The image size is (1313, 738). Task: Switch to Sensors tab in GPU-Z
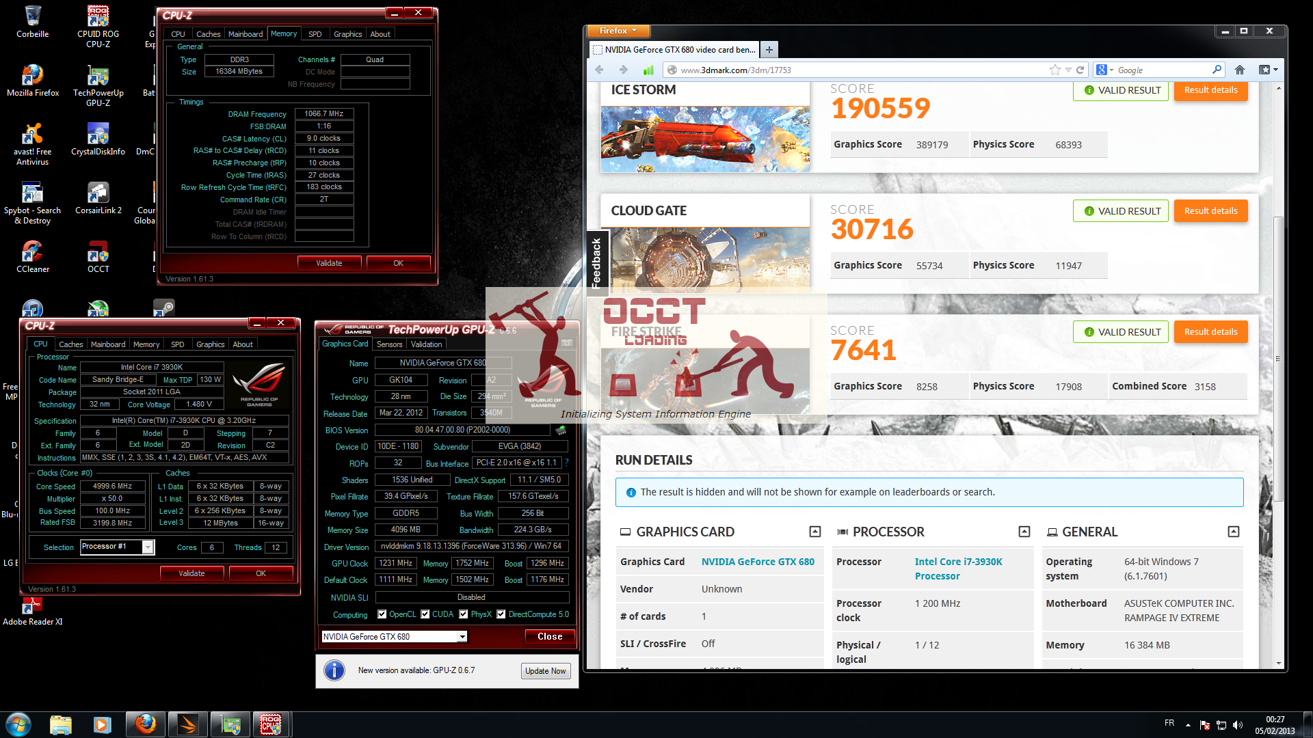(389, 344)
